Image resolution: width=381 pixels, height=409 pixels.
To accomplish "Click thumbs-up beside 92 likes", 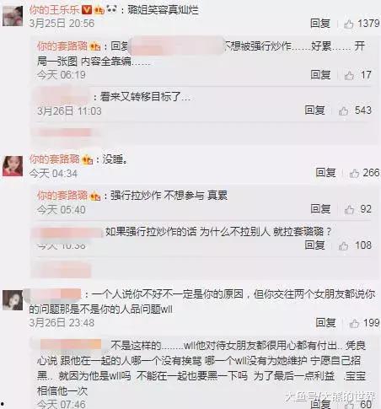I will pyautogui.click(x=349, y=209).
